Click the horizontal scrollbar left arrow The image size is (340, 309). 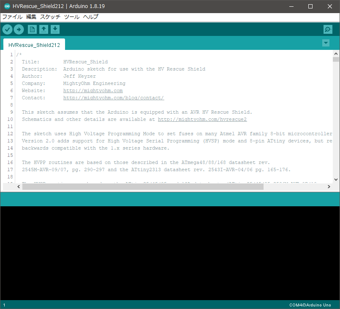point(19,186)
